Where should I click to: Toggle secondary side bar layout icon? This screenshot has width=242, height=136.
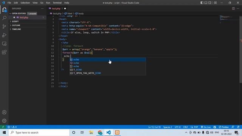tap(210, 3)
